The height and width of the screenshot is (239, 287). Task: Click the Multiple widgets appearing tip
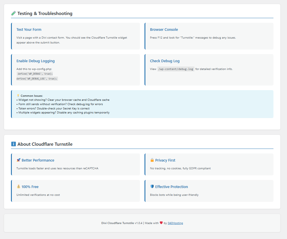point(63,113)
